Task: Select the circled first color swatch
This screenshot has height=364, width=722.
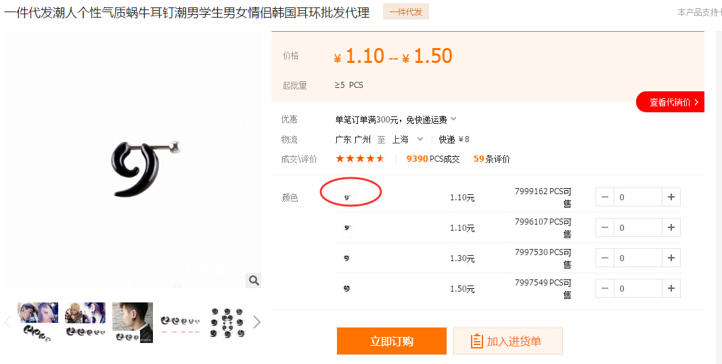Action: [x=347, y=197]
